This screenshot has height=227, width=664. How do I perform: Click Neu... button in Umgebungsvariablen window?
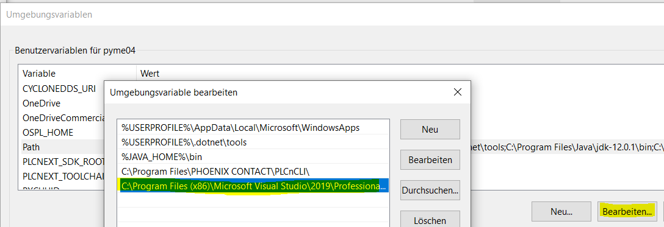[561, 211]
